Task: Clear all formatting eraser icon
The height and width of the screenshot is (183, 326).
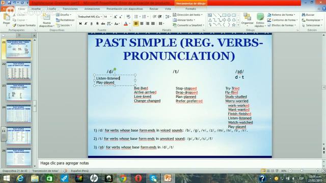Action: tap(128, 17)
